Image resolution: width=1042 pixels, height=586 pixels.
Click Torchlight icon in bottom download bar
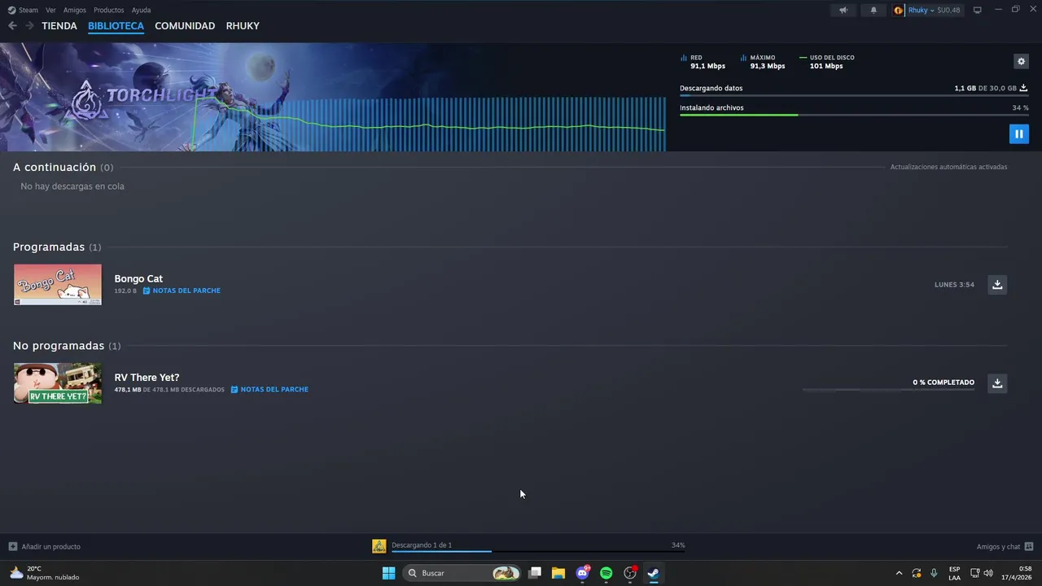coord(379,546)
